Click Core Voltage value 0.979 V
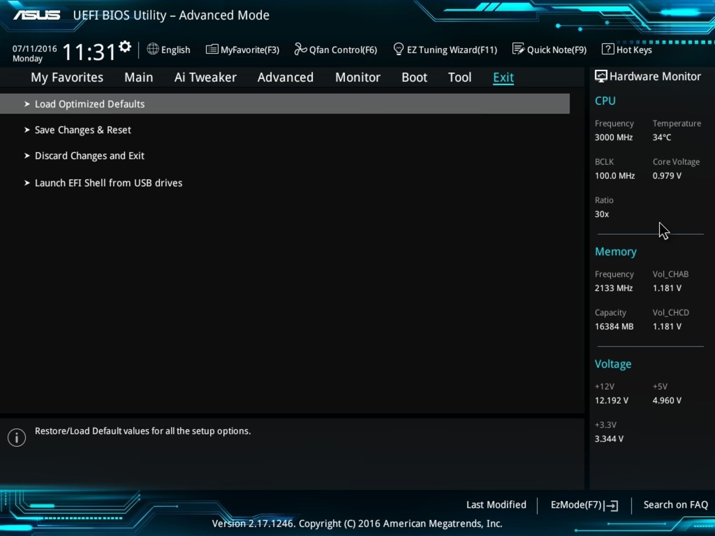715x536 pixels. tap(667, 176)
